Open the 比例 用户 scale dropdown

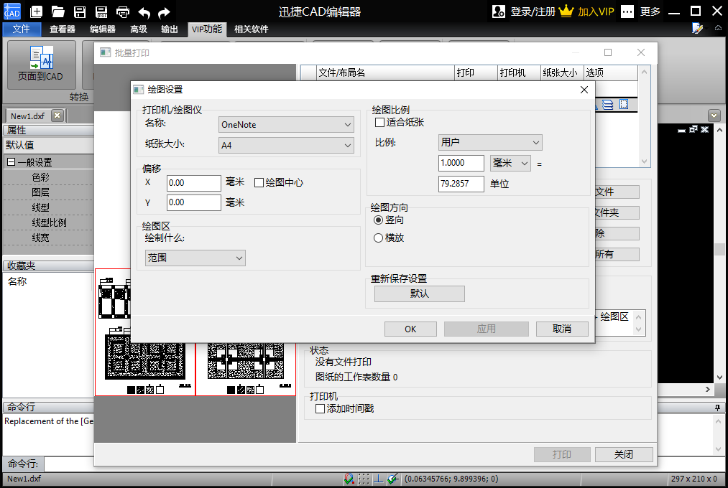[x=490, y=142]
